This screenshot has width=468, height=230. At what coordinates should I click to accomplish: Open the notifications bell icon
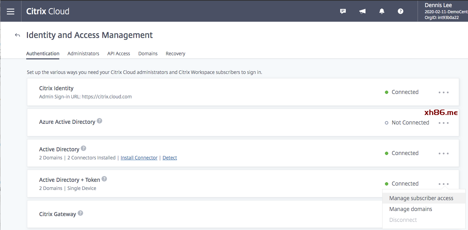coord(382,11)
